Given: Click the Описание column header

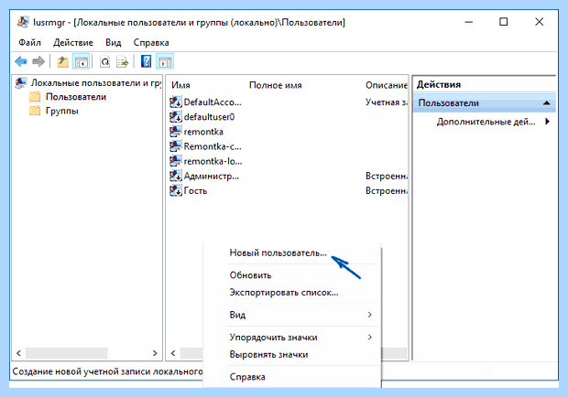Looking at the screenshot, I should click(x=386, y=85).
